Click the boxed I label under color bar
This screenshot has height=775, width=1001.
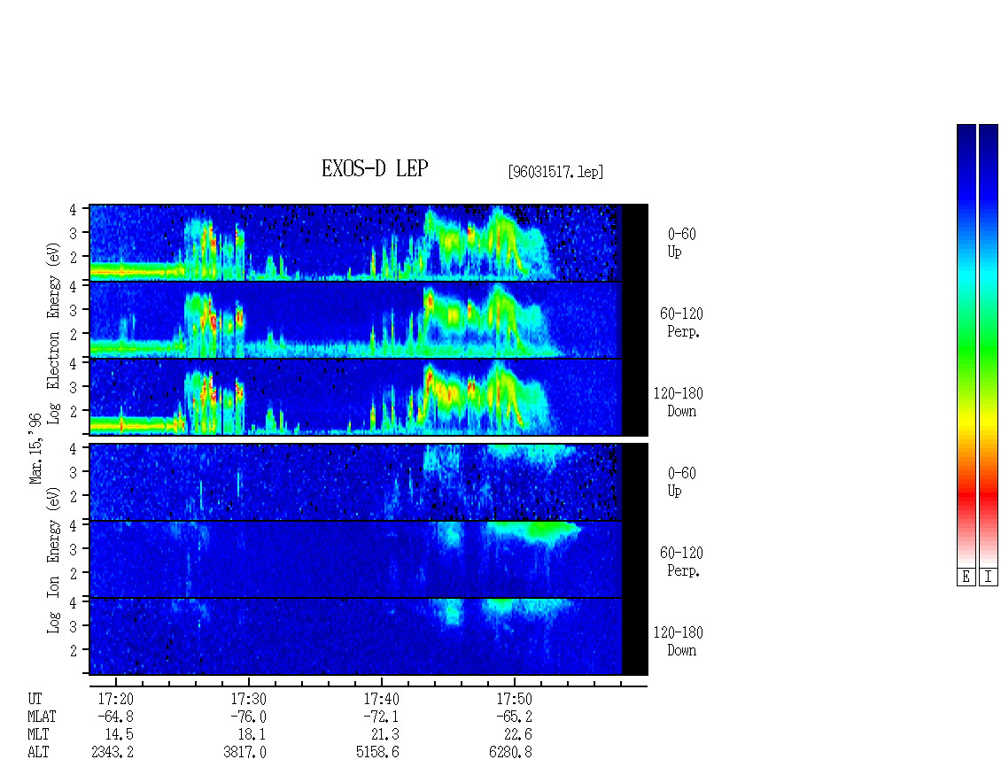pos(989,577)
